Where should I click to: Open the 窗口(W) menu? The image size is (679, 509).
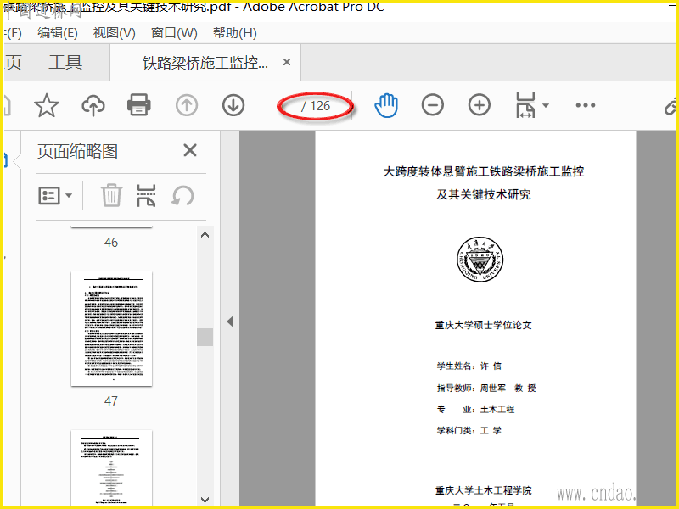[174, 33]
